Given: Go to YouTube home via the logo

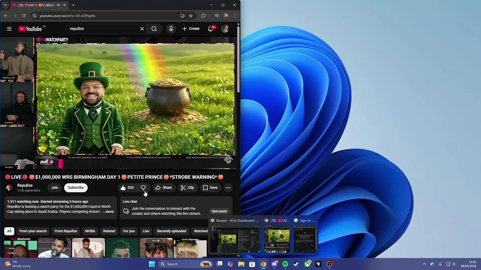Looking at the screenshot, I should coord(30,29).
